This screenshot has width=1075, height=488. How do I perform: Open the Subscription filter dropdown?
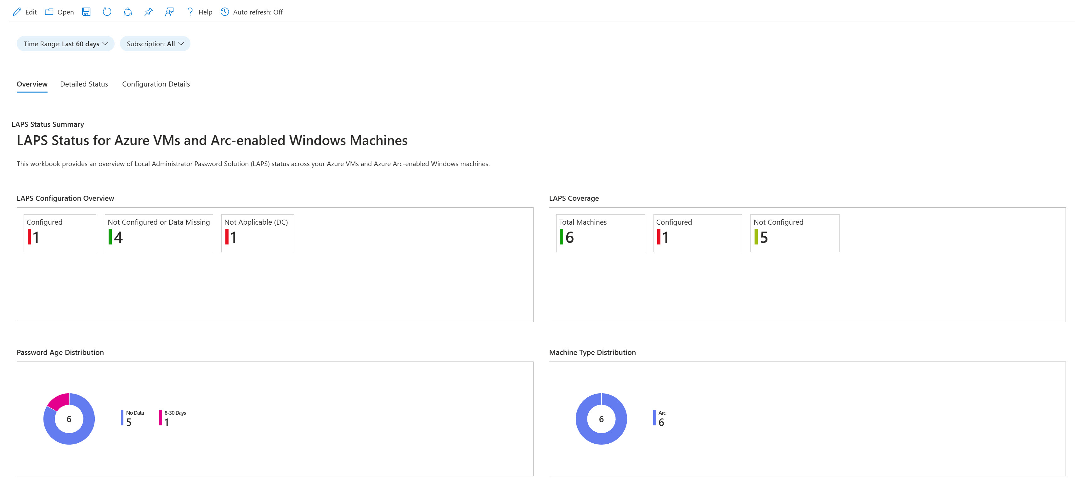click(x=155, y=44)
